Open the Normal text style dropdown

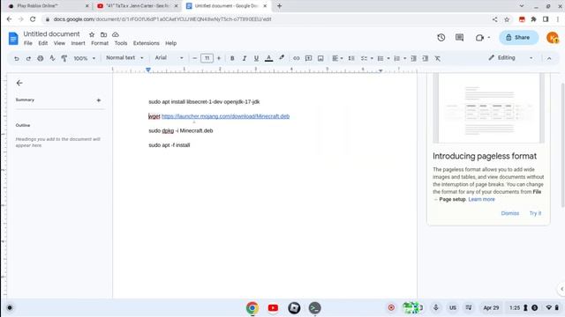(124, 58)
